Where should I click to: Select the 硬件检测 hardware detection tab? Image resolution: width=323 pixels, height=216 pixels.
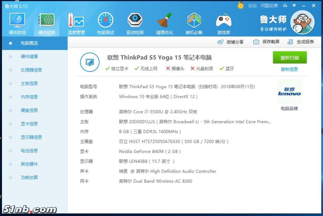(47, 23)
